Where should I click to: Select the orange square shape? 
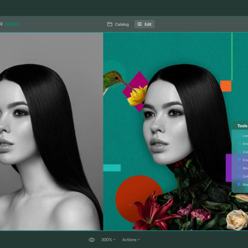[x=226, y=86]
